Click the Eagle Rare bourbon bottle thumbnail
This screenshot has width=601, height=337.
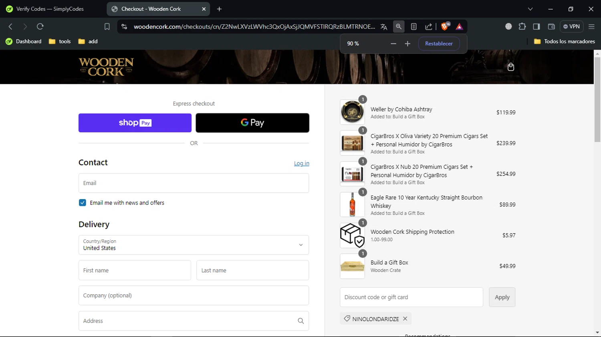click(352, 204)
